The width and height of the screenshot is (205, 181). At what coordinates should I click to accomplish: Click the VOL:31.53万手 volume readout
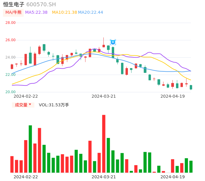tap(54, 105)
